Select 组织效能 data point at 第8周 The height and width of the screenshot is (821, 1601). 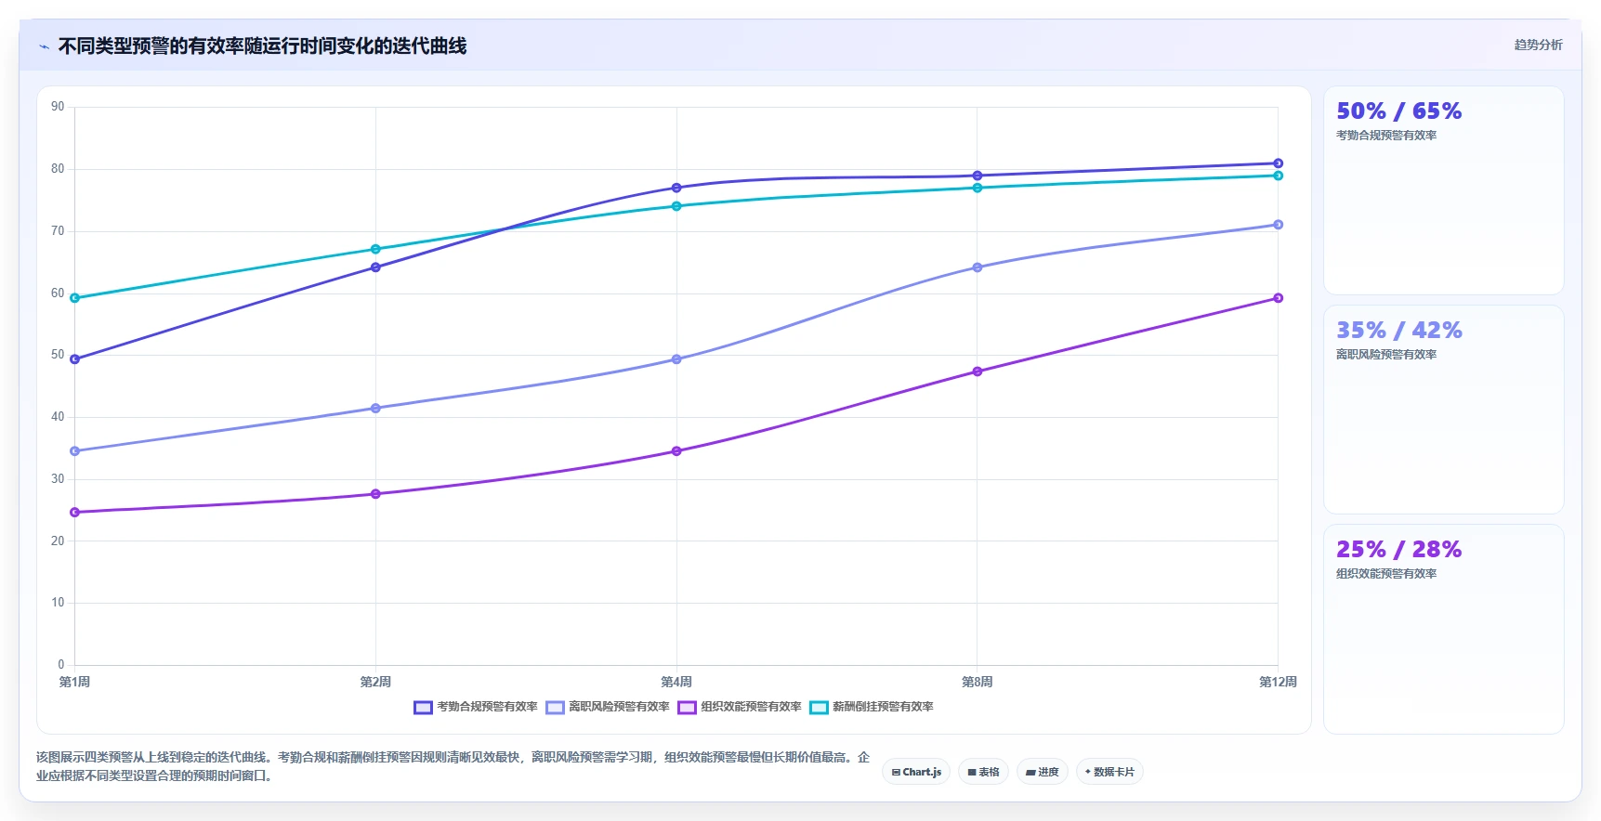pos(978,371)
